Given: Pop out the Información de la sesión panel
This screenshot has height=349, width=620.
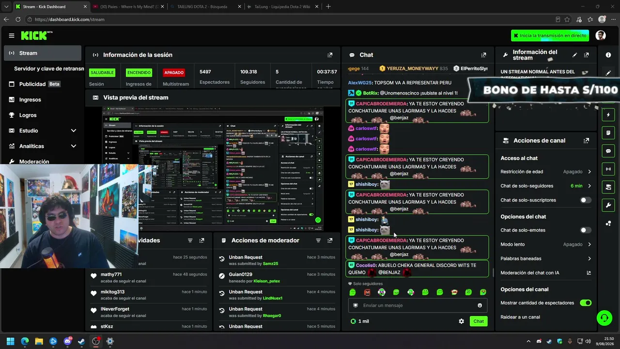Looking at the screenshot, I should pyautogui.click(x=330, y=55).
